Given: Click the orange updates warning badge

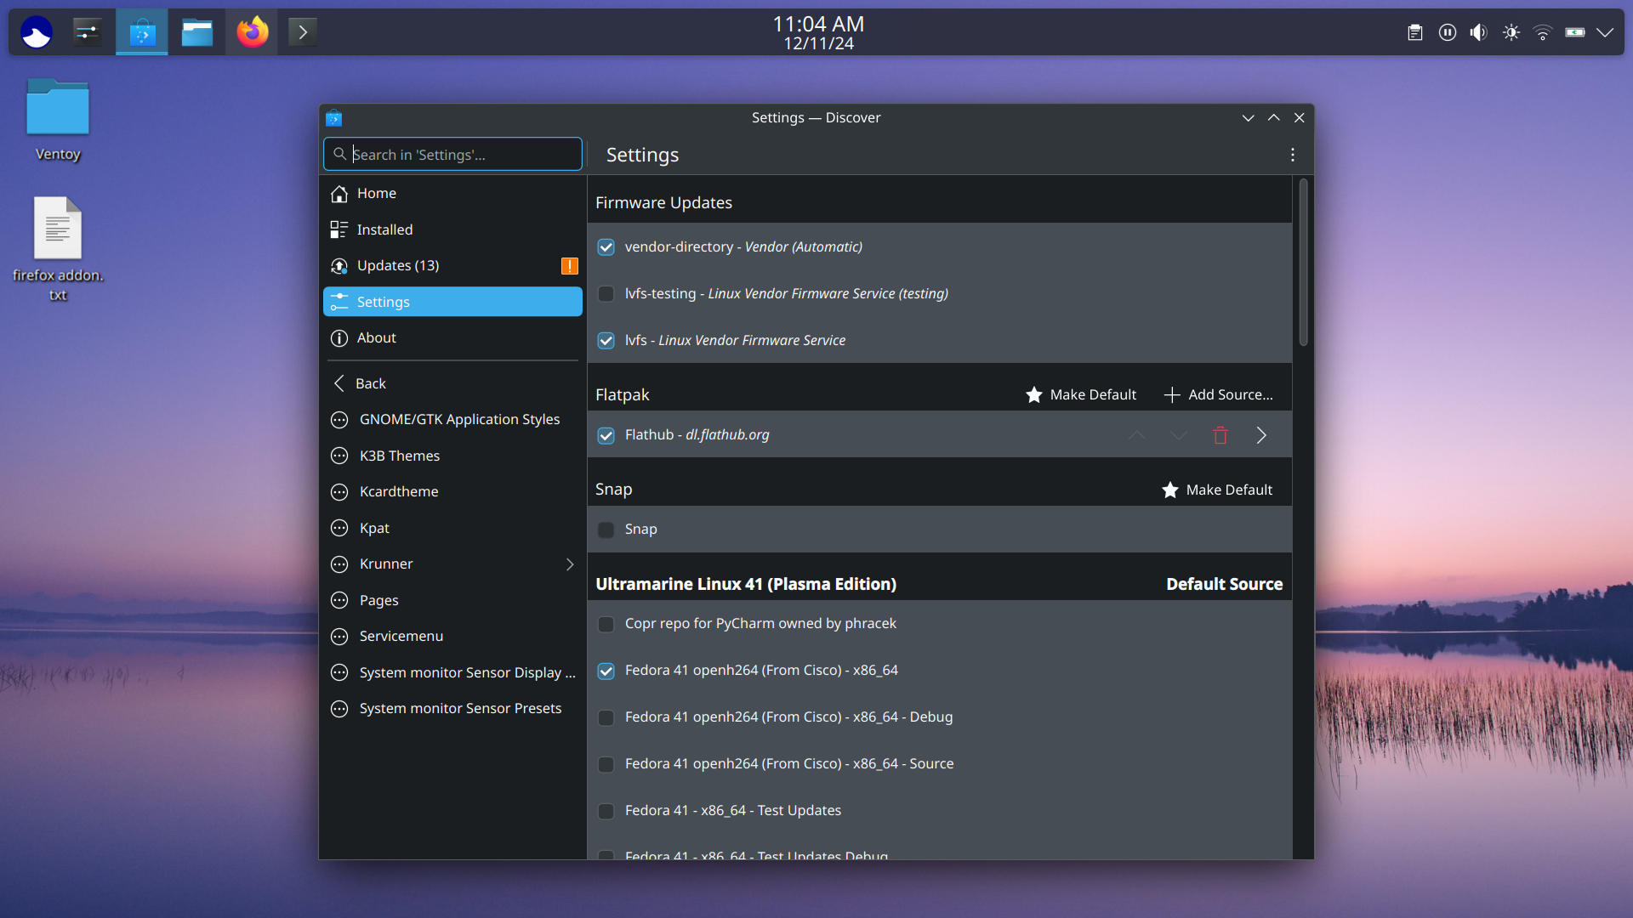Looking at the screenshot, I should [x=569, y=266].
